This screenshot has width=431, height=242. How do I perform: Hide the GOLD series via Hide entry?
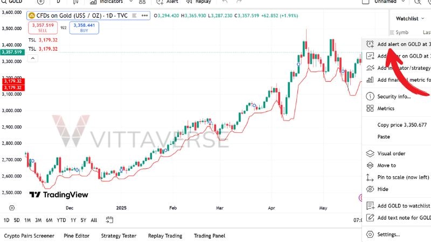[383, 189]
